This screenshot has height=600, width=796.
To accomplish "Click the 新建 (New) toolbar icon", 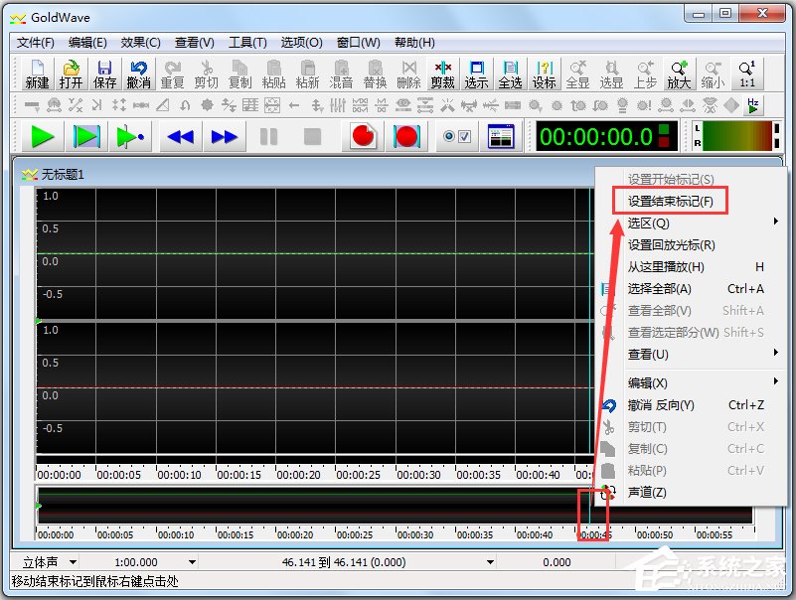I will (37, 75).
